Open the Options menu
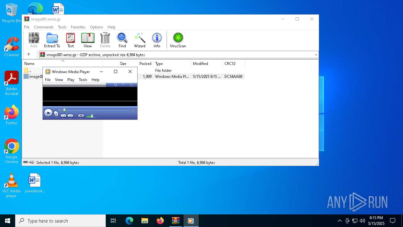Screen dimensions: 403x227 pos(97,27)
